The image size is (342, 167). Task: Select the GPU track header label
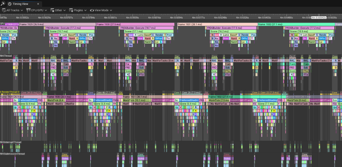click(2, 23)
